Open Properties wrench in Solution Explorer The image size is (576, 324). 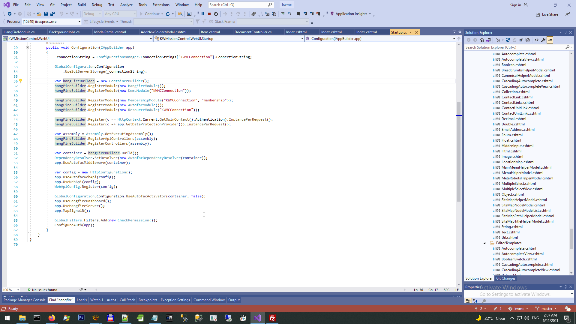(x=543, y=40)
